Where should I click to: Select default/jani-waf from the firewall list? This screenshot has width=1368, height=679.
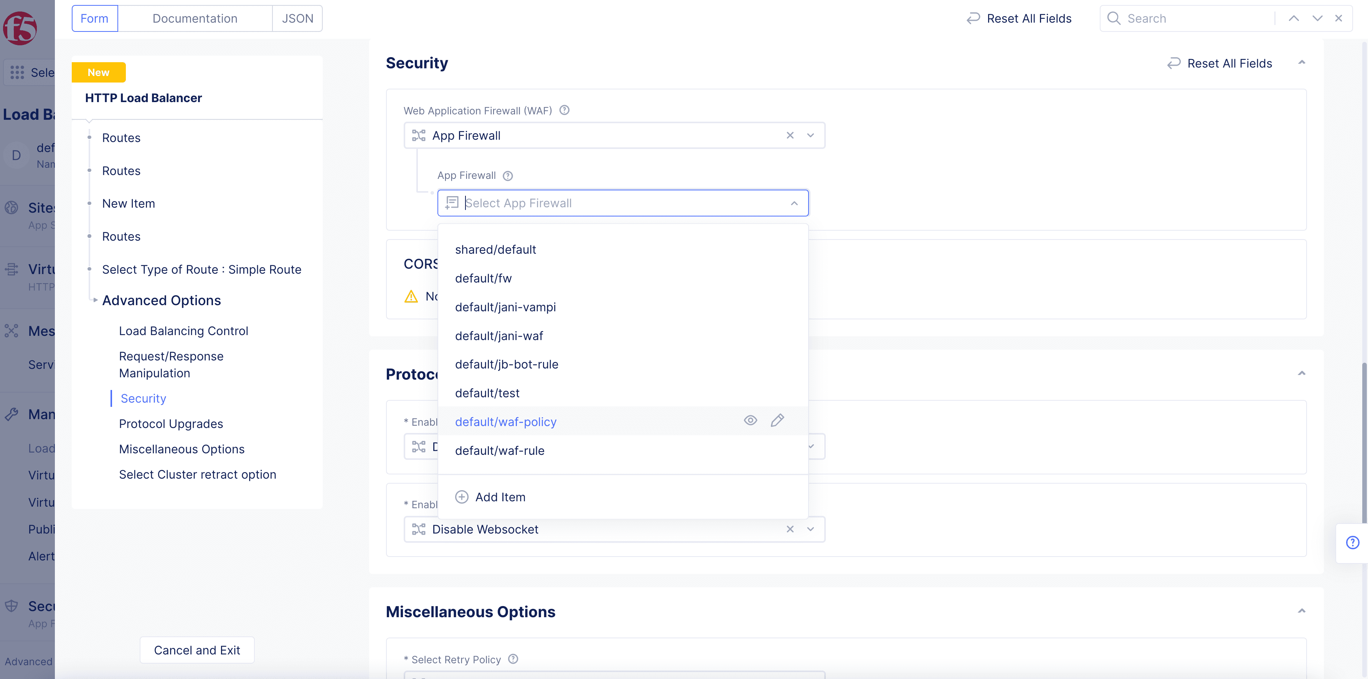pyautogui.click(x=499, y=336)
